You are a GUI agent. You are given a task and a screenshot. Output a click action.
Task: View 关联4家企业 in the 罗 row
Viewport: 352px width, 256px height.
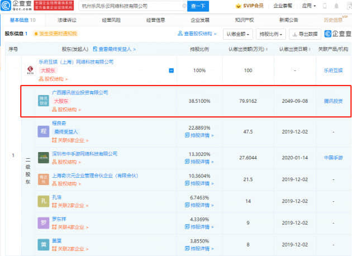[x=70, y=227]
